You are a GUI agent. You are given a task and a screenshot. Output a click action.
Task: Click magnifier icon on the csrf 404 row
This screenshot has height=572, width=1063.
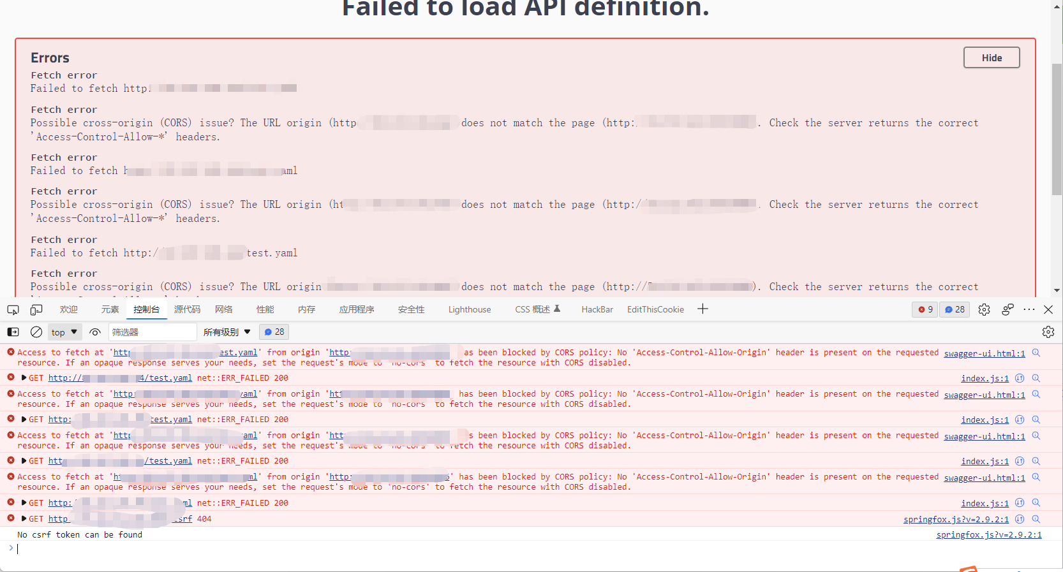click(1036, 519)
